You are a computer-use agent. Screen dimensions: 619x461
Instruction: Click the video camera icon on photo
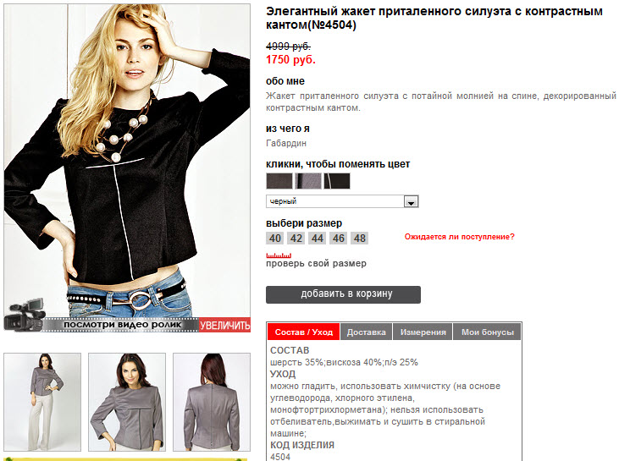(x=25, y=316)
